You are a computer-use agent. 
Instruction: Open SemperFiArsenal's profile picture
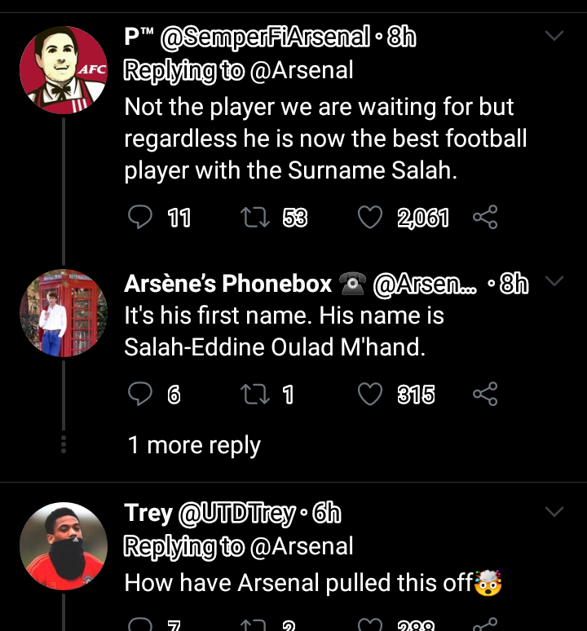coord(64,69)
